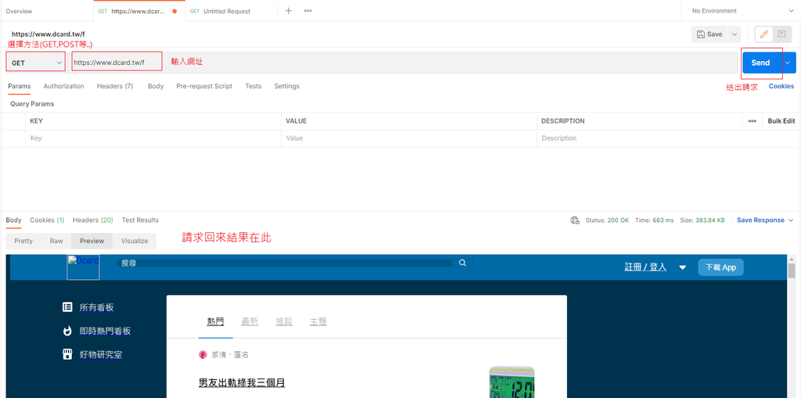The width and height of the screenshot is (801, 398).
Task: Click the pencil edit icon near Save
Action: (763, 34)
